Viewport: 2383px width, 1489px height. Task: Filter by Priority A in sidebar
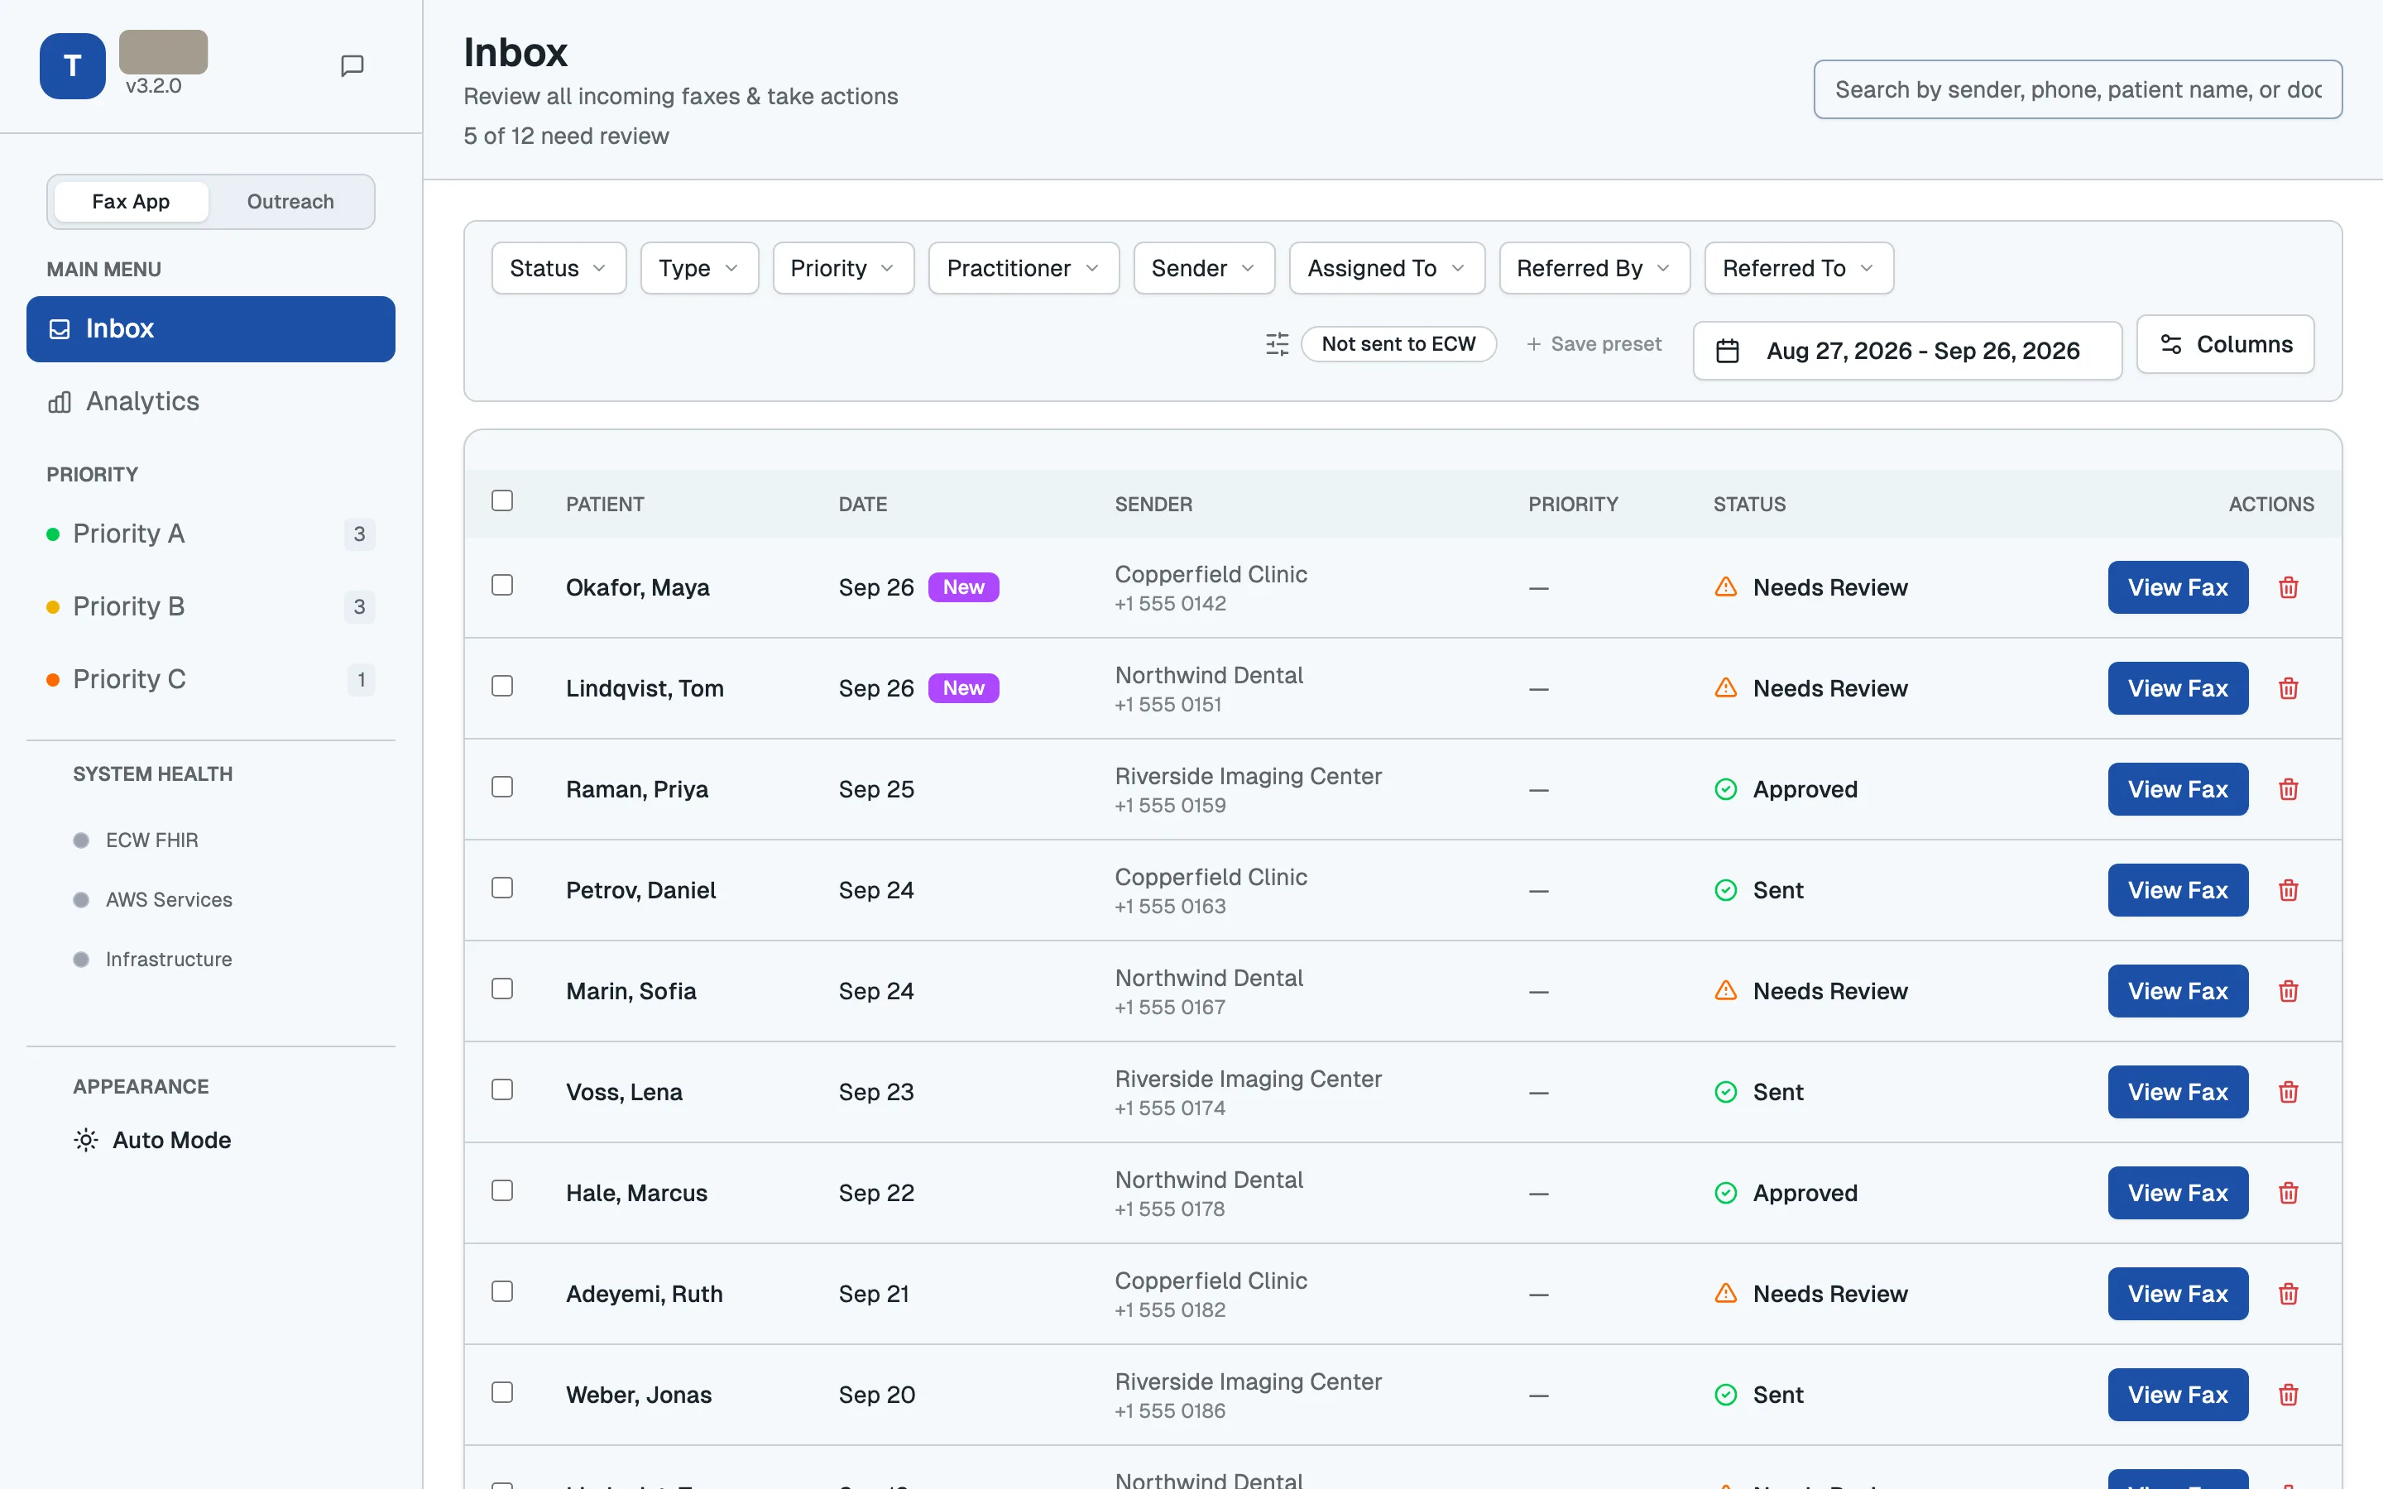point(211,534)
